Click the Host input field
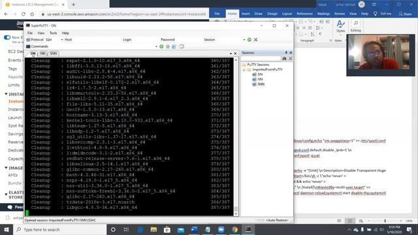 (x=96, y=39)
